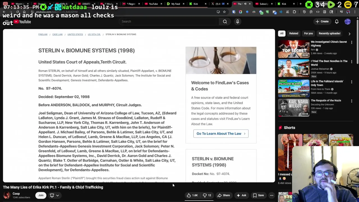Click the Create button
Viewport: 359px width, 202px height.
click(322, 22)
